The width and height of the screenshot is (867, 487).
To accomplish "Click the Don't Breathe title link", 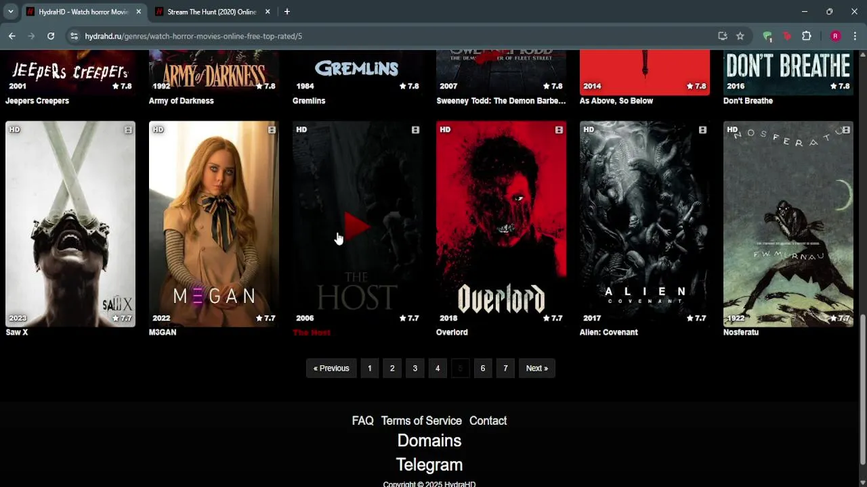I will click(748, 101).
